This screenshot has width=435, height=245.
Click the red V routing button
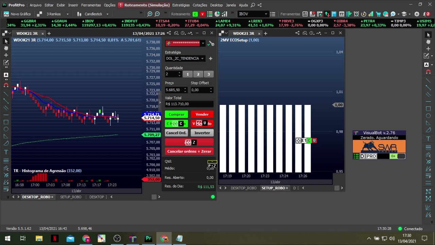203,14
